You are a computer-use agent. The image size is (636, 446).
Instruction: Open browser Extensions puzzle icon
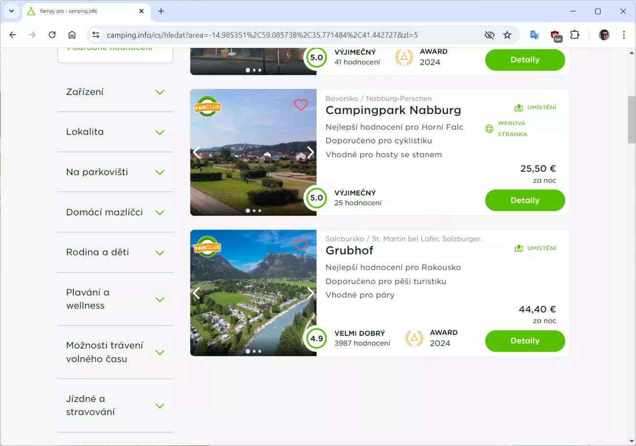(575, 35)
